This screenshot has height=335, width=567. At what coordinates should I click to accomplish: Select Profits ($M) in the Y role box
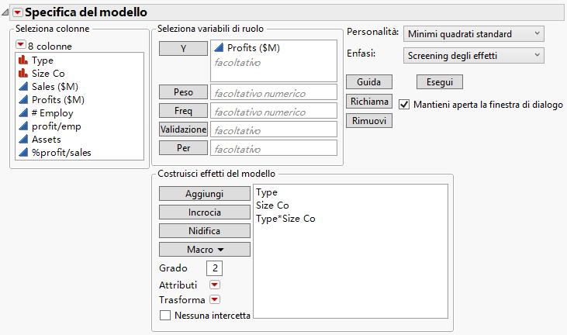(x=253, y=48)
